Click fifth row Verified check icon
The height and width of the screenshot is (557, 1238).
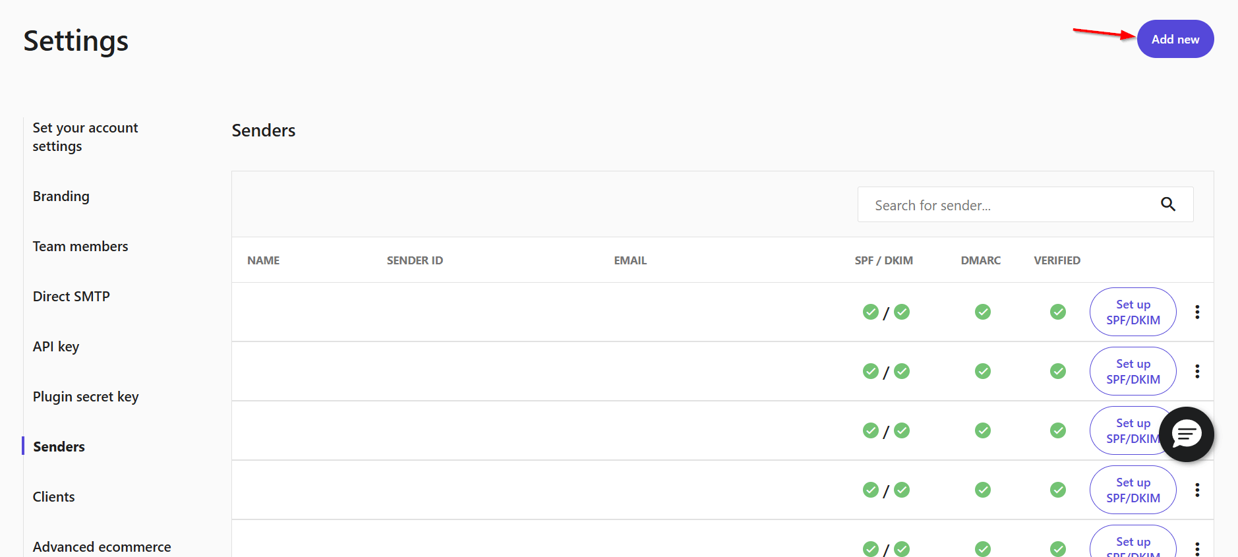1058,548
